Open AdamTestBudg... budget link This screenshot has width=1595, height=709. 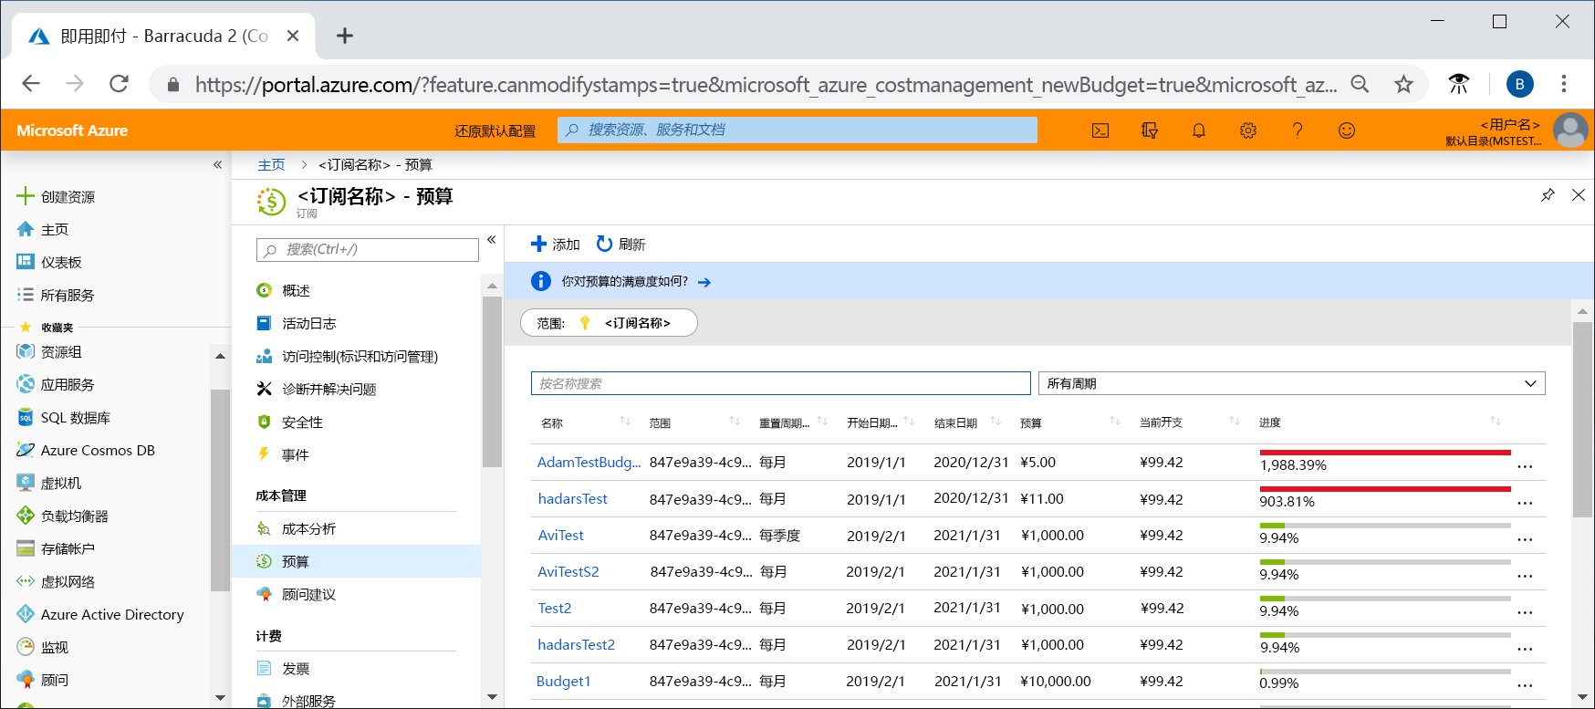point(589,463)
